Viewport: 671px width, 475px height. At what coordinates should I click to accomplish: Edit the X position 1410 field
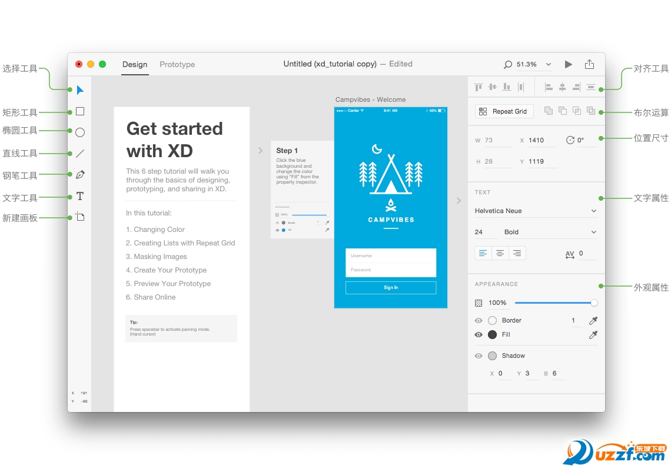click(542, 140)
